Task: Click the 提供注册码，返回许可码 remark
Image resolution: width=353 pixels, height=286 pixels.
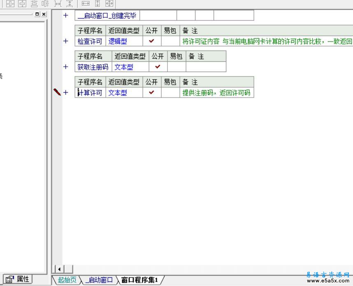Action: tap(216, 93)
